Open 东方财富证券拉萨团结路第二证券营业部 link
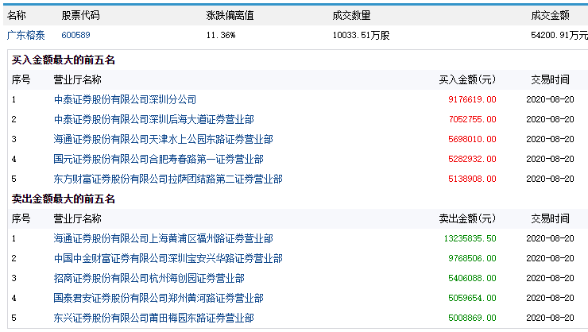This screenshot has width=588, height=332. point(168,179)
